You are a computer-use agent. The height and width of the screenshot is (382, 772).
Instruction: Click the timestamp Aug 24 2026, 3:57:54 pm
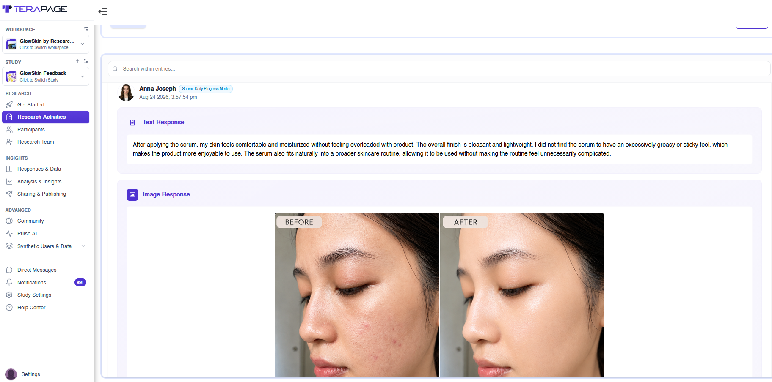click(168, 97)
